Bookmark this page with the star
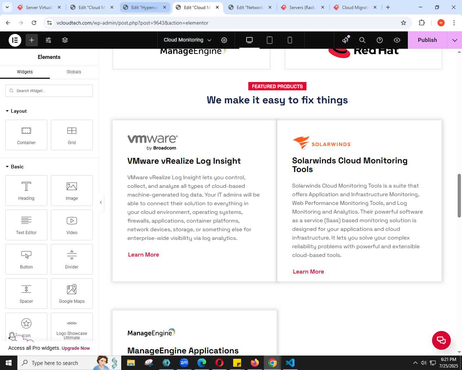This screenshot has height=370, width=462. [404, 23]
